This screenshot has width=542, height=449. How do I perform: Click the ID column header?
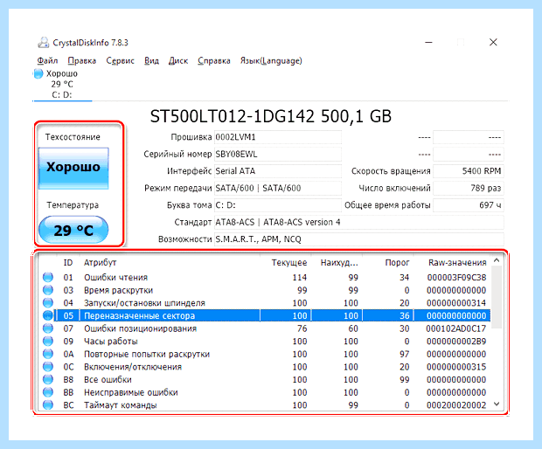click(x=68, y=262)
